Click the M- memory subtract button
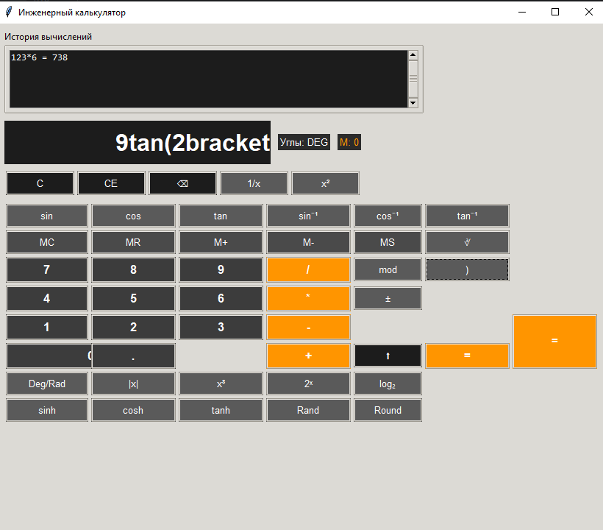The width and height of the screenshot is (603, 530). click(x=308, y=242)
